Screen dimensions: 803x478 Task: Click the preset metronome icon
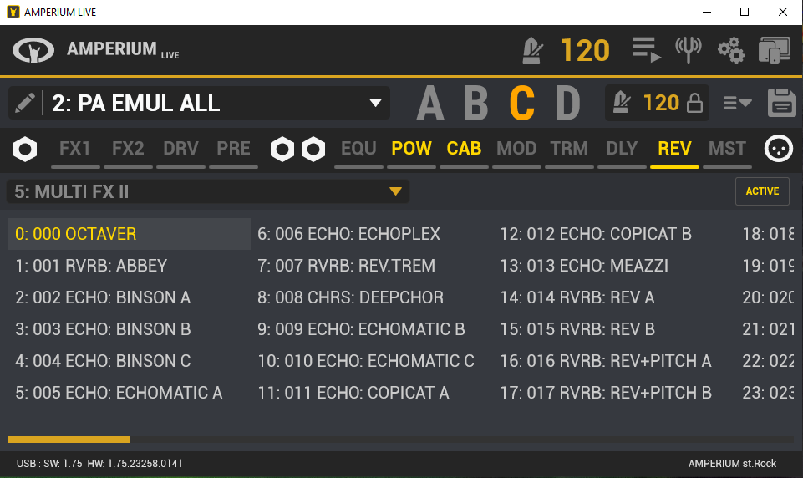coord(622,102)
